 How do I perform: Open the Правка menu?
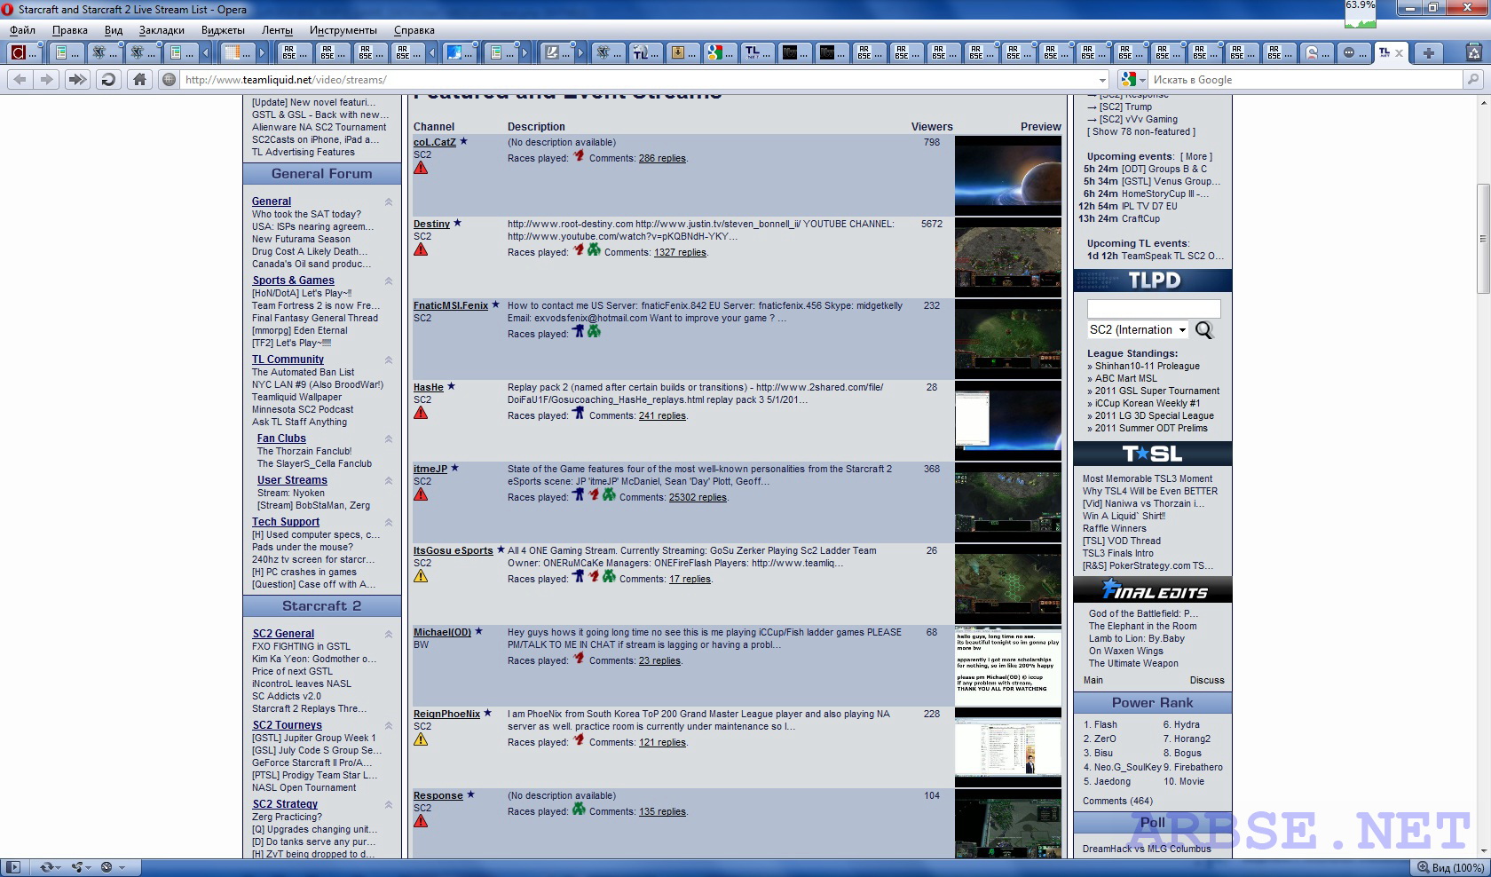[69, 30]
